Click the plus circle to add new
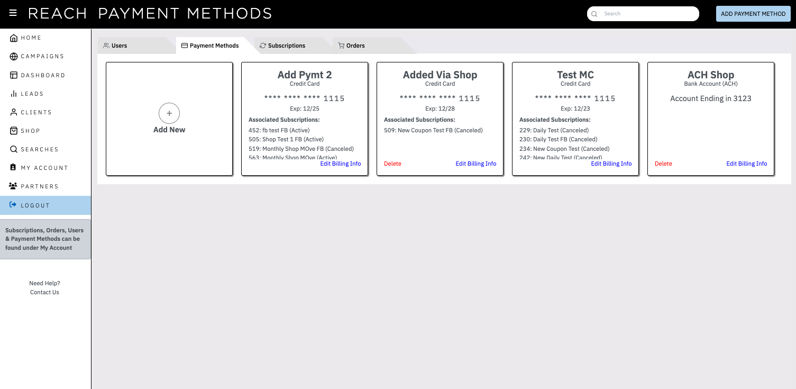This screenshot has height=389, width=796. pyautogui.click(x=169, y=113)
